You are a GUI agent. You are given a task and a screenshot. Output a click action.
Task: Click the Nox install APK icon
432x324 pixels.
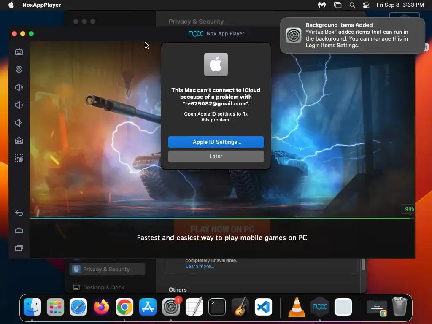[19, 140]
